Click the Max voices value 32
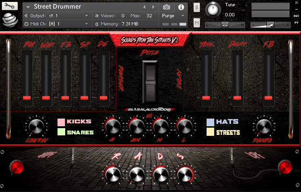 [149, 16]
